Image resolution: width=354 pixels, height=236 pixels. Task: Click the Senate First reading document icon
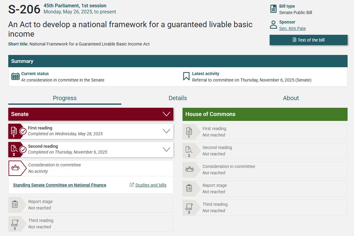point(14,130)
